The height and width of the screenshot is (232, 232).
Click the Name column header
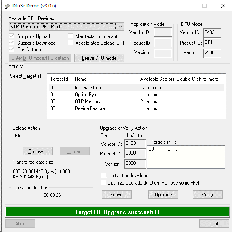pos(105,79)
